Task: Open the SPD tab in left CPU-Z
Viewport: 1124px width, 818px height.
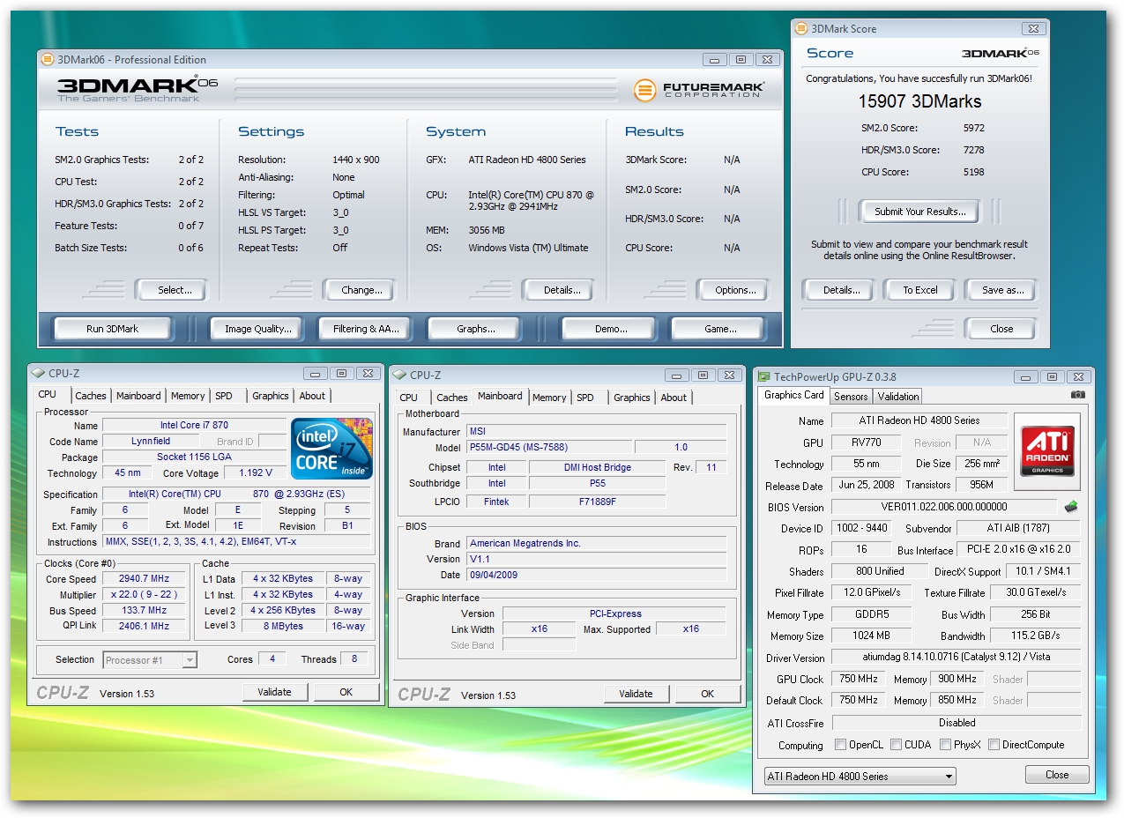Action: click(x=224, y=397)
